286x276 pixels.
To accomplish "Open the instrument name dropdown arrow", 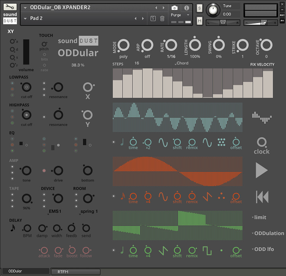I will (25, 8).
